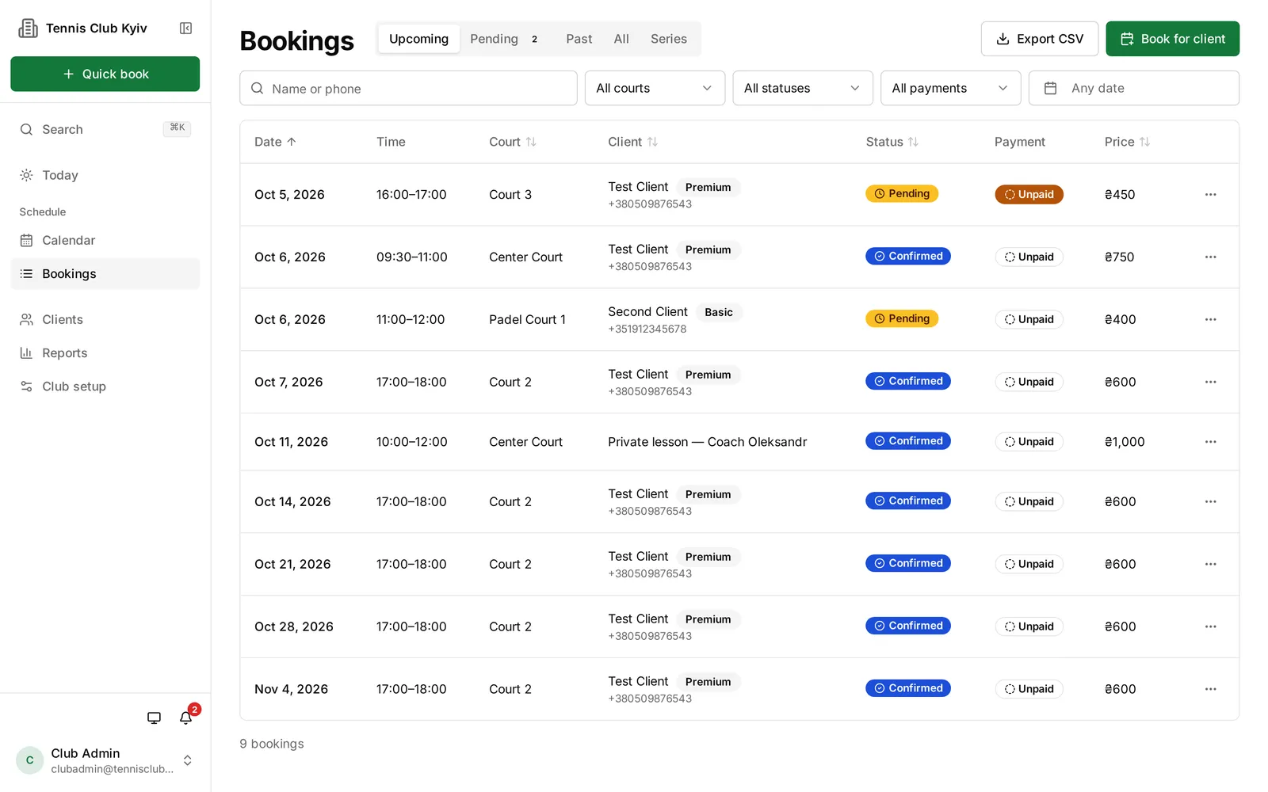The image size is (1268, 792).
Task: Open the All courts filter dropdown
Action: click(x=655, y=89)
